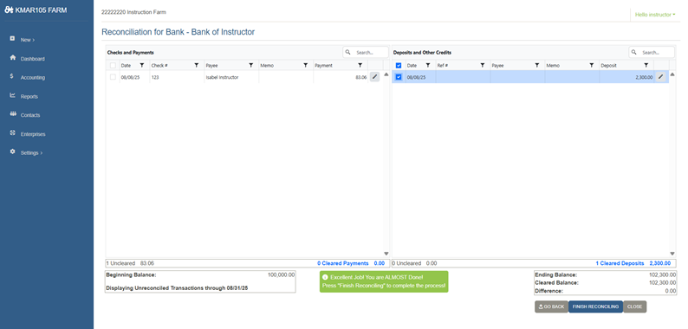Check the box for check 123 payment
The height and width of the screenshot is (329, 688).
pyautogui.click(x=113, y=77)
